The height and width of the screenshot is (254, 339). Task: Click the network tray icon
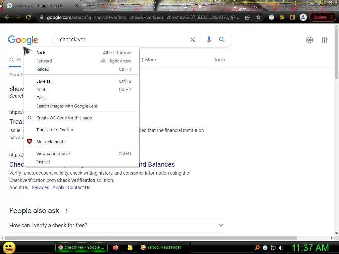coord(273,248)
